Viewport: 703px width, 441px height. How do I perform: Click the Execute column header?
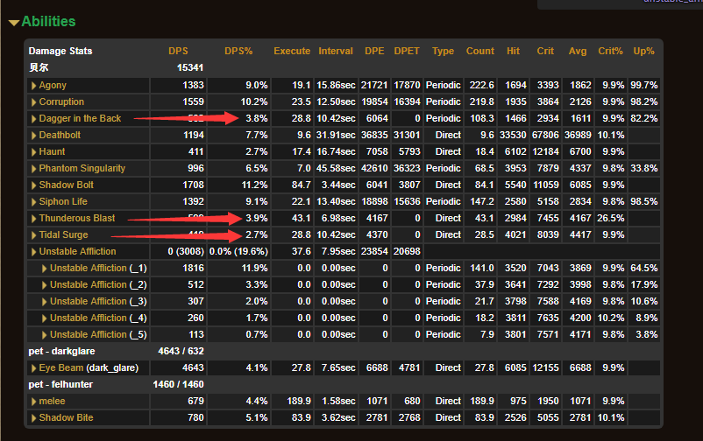pos(292,51)
